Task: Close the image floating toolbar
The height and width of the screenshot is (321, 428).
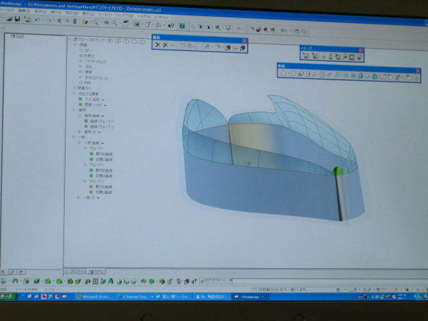Action: 361,51
